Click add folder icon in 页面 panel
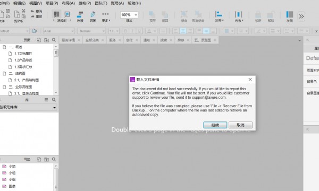Screen dimensions: 319x191 coord(46,40)
